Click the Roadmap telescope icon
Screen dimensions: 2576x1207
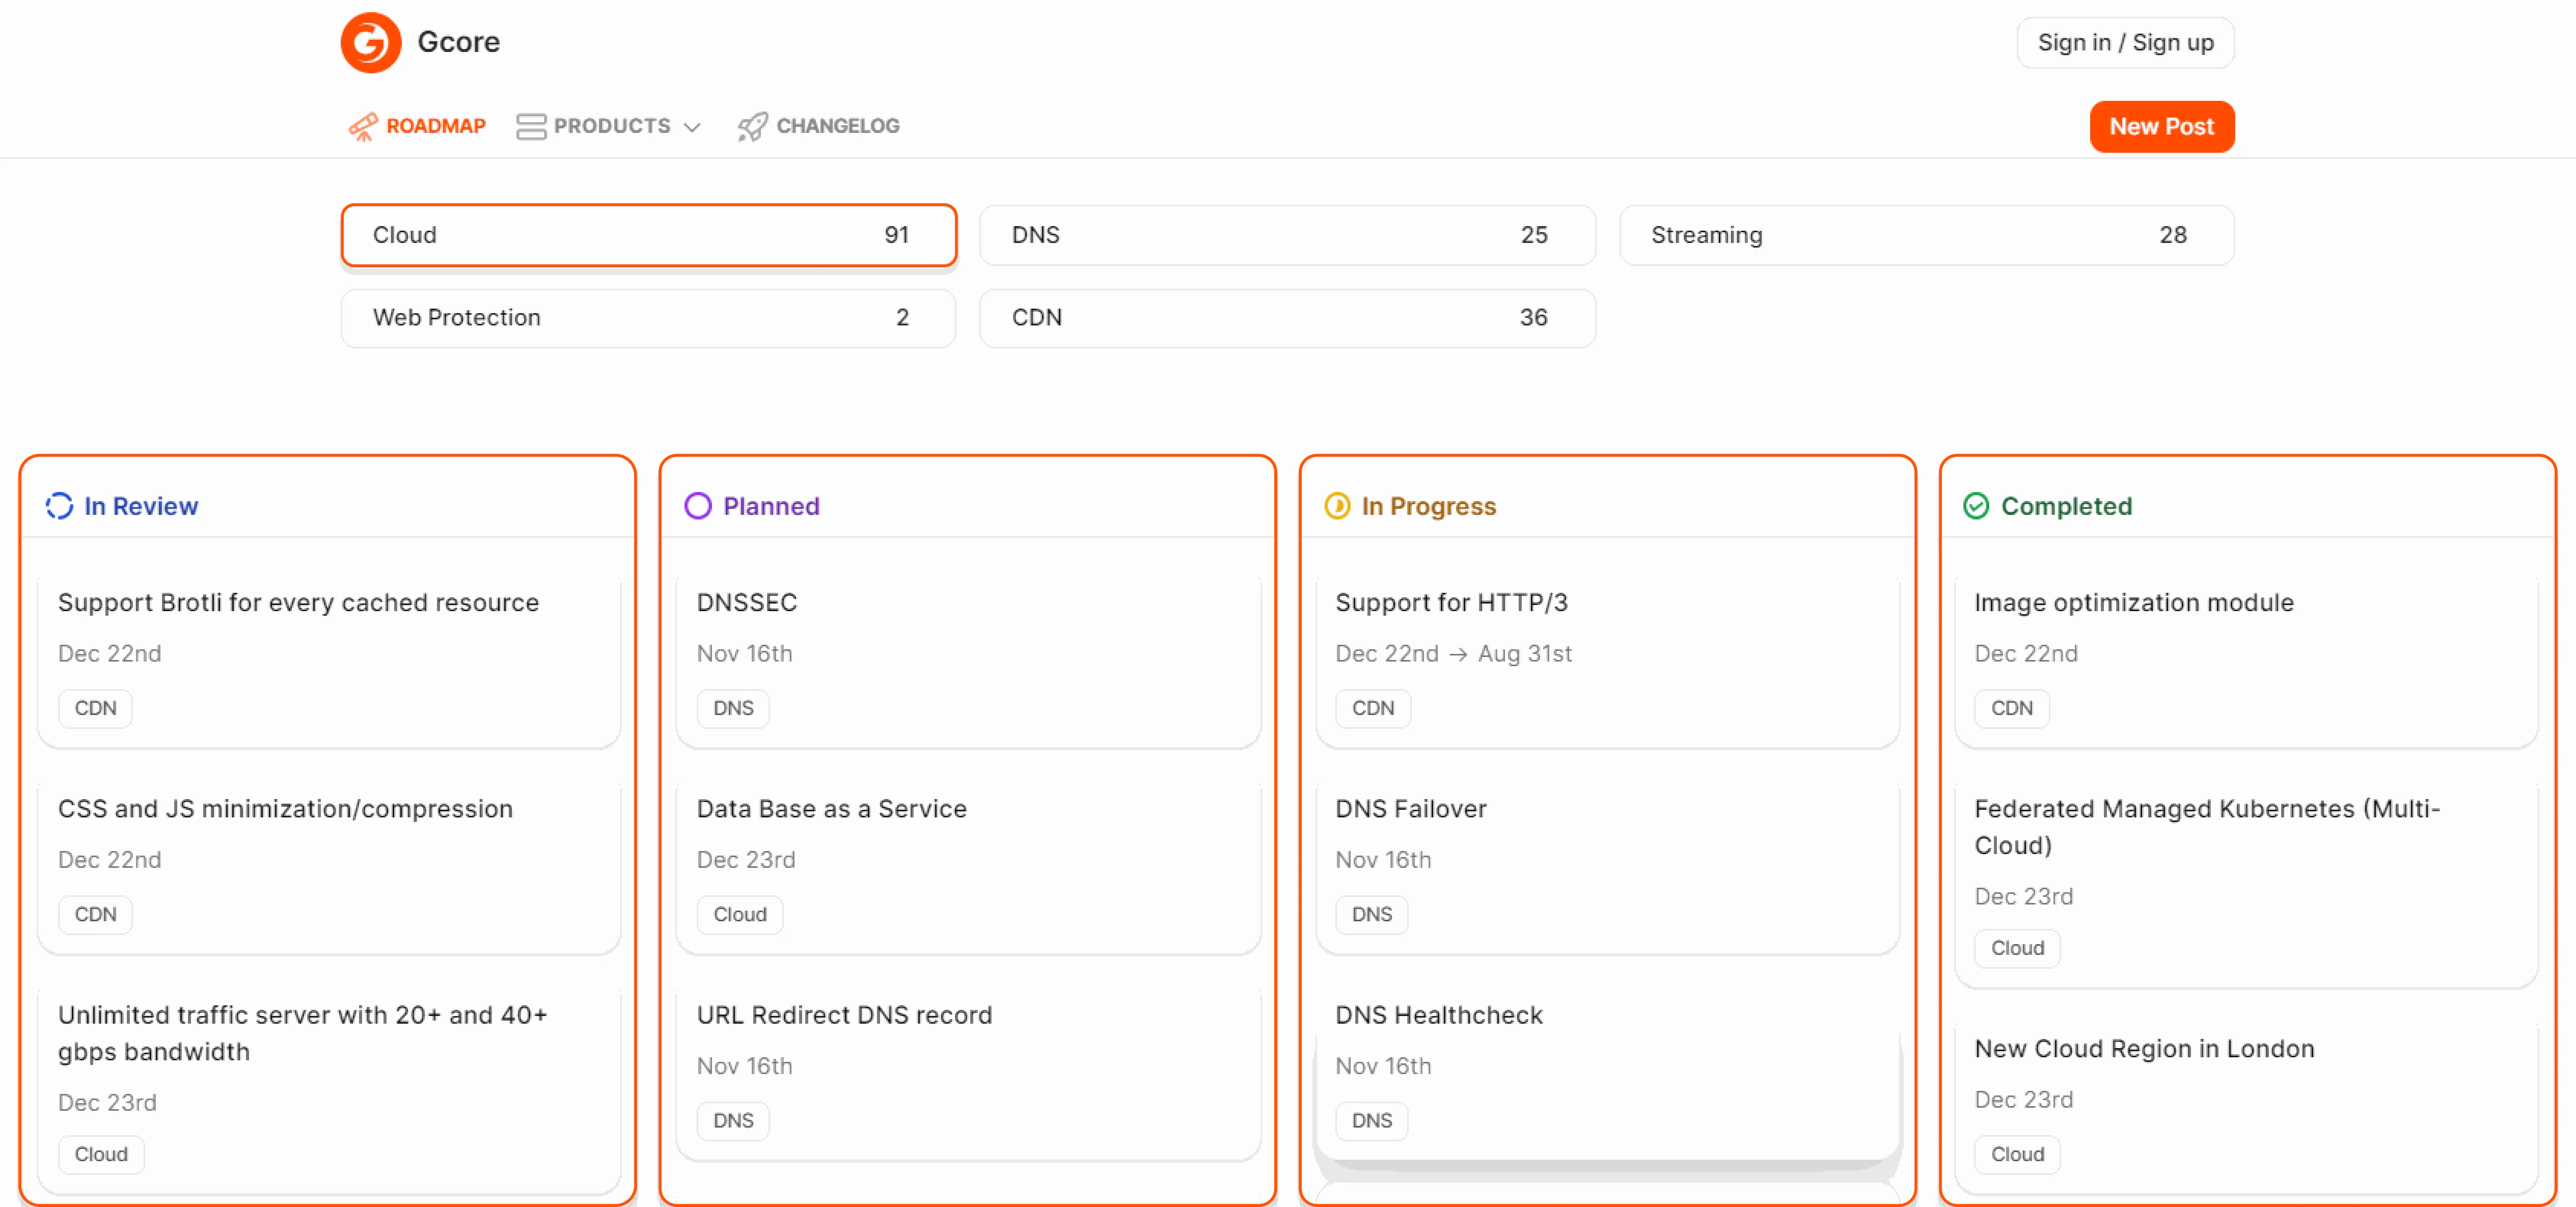[362, 126]
